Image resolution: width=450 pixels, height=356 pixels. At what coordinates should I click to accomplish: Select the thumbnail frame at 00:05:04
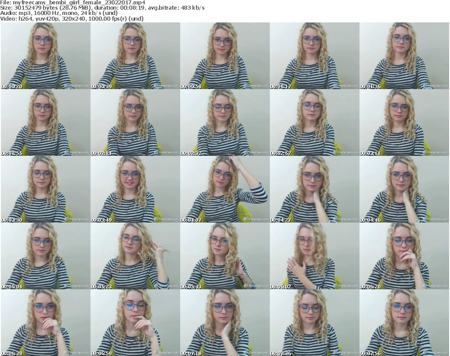45,256
